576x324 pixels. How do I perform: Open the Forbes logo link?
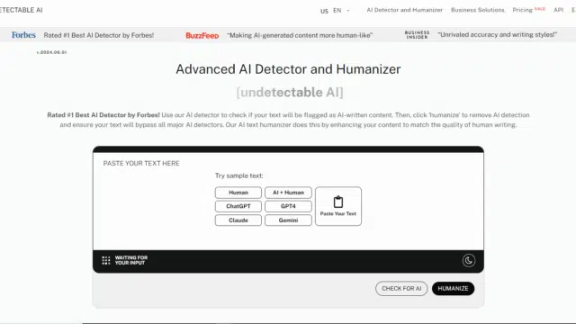(x=23, y=35)
